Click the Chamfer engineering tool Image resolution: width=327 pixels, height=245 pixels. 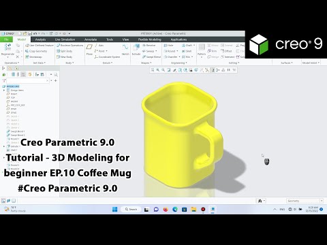coord(172,57)
